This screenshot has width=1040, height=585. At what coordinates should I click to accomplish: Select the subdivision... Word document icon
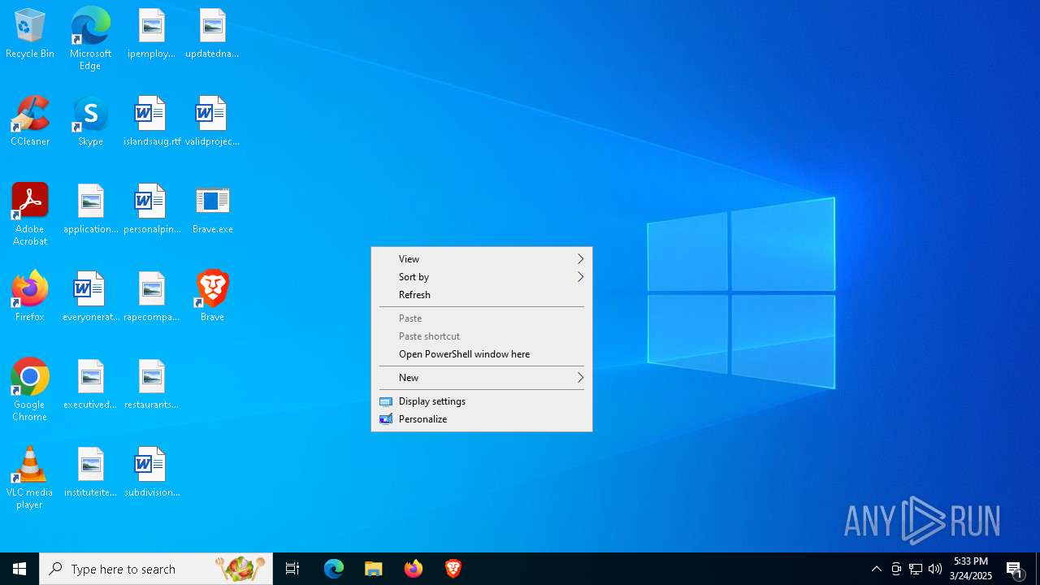[x=151, y=473]
